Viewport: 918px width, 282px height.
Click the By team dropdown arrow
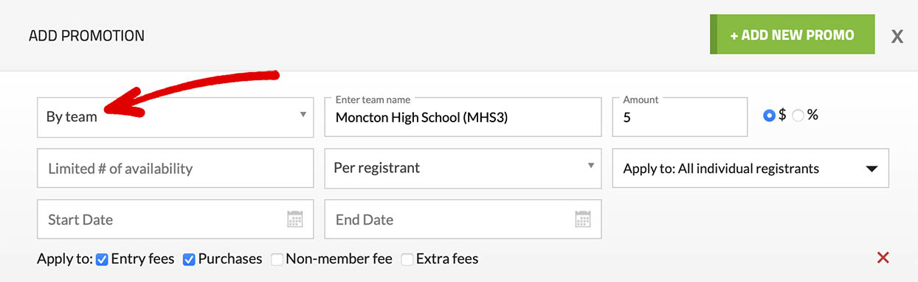(x=303, y=115)
